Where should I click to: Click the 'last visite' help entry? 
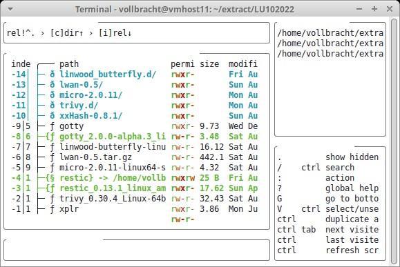click(x=352, y=240)
